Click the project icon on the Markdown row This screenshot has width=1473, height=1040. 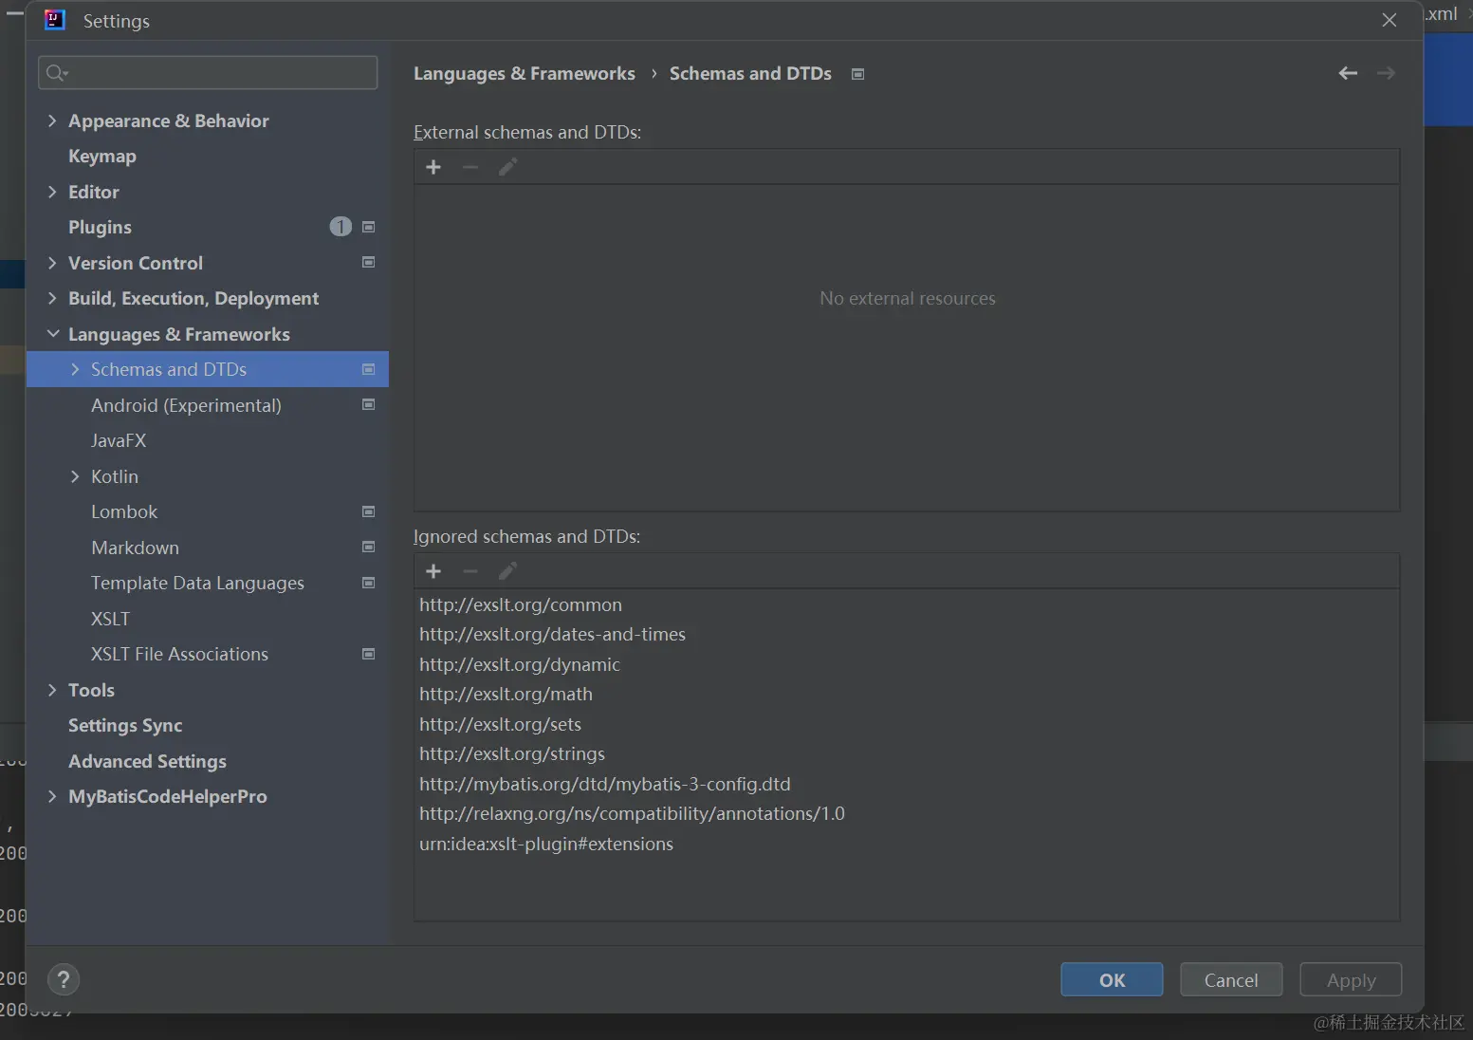click(x=369, y=547)
